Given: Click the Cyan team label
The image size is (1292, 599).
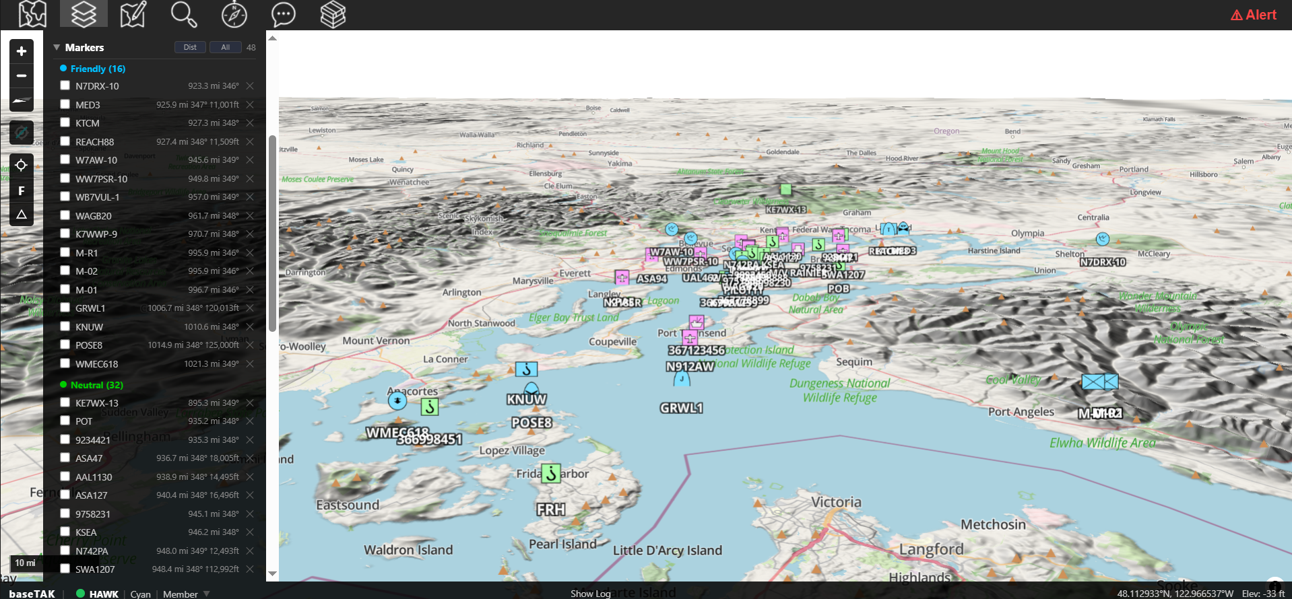Looking at the screenshot, I should (140, 594).
